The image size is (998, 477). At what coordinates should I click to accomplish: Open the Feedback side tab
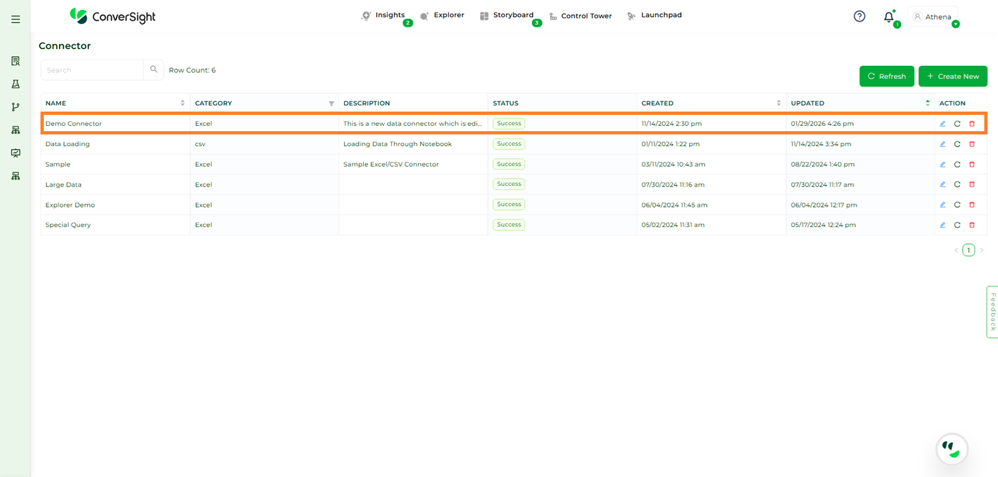pos(992,312)
